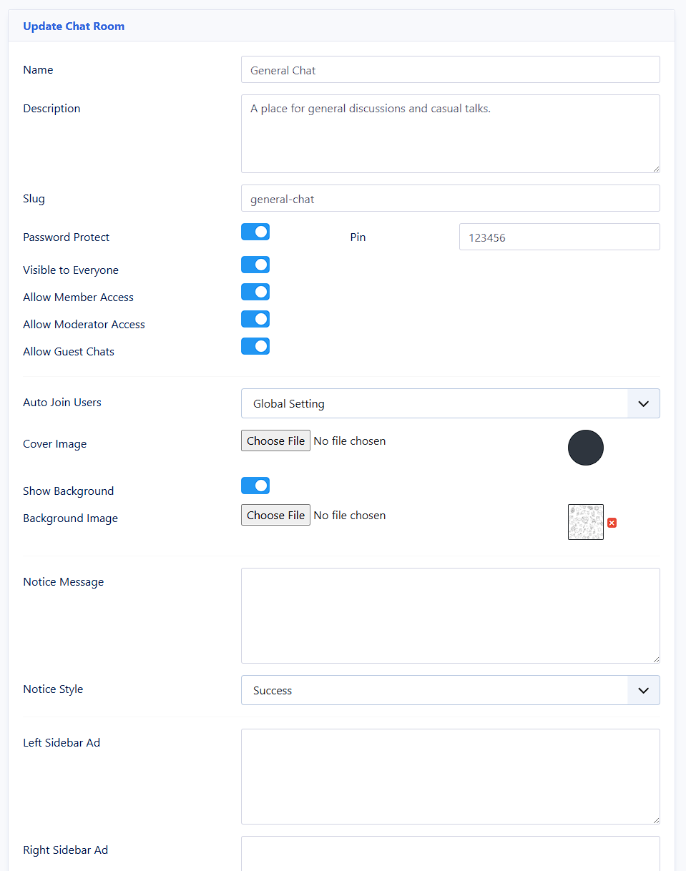Click into the Description text area
The width and height of the screenshot is (686, 871).
(451, 134)
